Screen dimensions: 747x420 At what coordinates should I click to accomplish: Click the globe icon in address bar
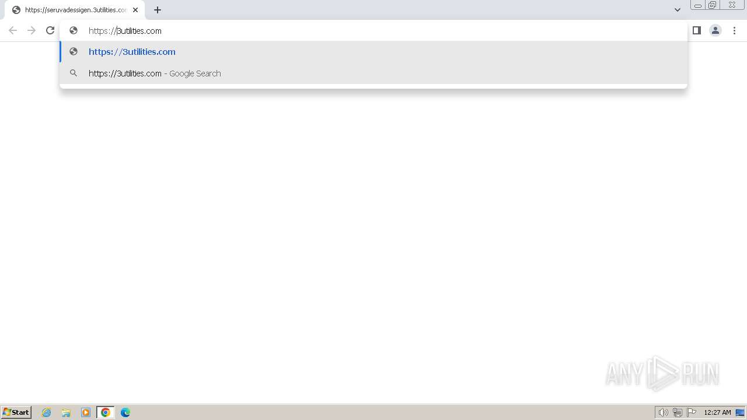point(74,30)
